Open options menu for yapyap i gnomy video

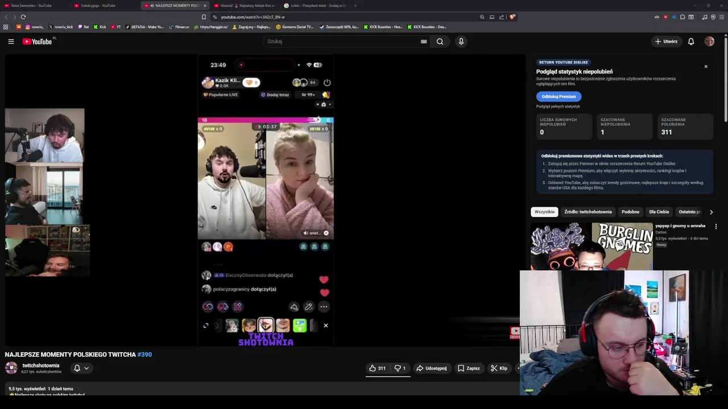[716, 226]
